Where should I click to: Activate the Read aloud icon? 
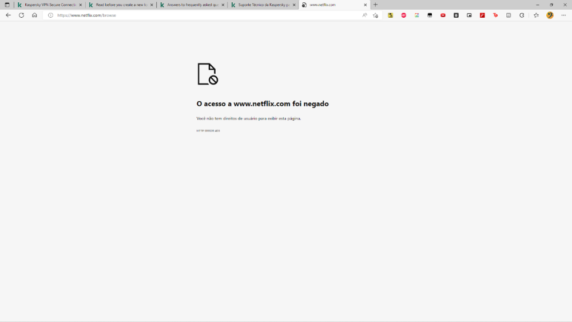(x=364, y=15)
